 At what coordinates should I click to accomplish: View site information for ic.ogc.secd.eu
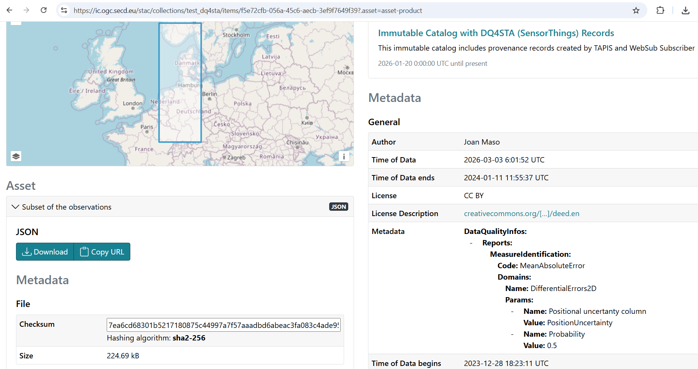[x=64, y=10]
